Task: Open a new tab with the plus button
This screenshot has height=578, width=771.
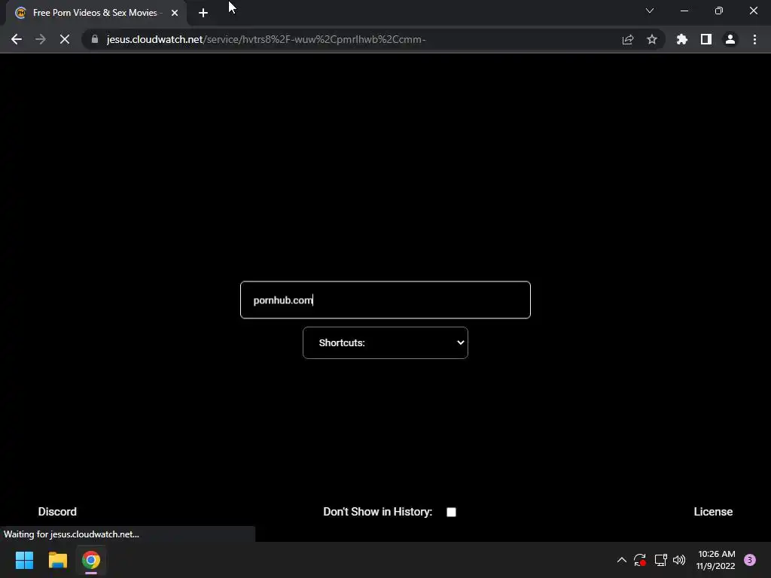Action: (x=203, y=13)
